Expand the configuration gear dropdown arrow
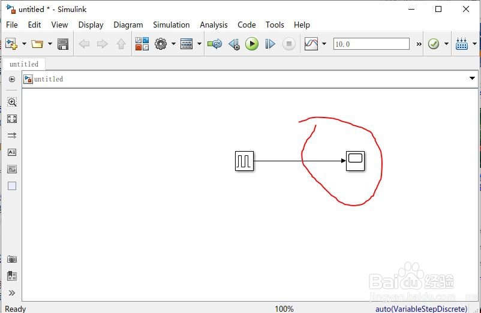Screen dimensions: 481x313 pos(173,44)
